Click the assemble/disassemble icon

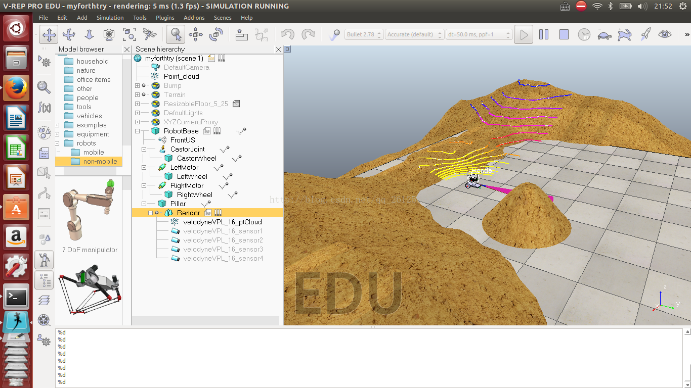pyautogui.click(x=242, y=34)
